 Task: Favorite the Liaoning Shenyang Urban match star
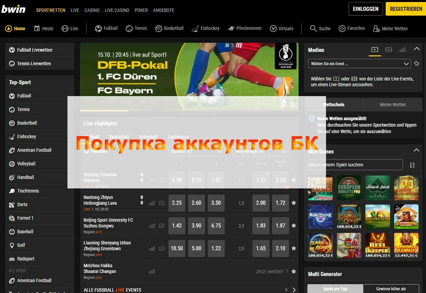click(293, 248)
